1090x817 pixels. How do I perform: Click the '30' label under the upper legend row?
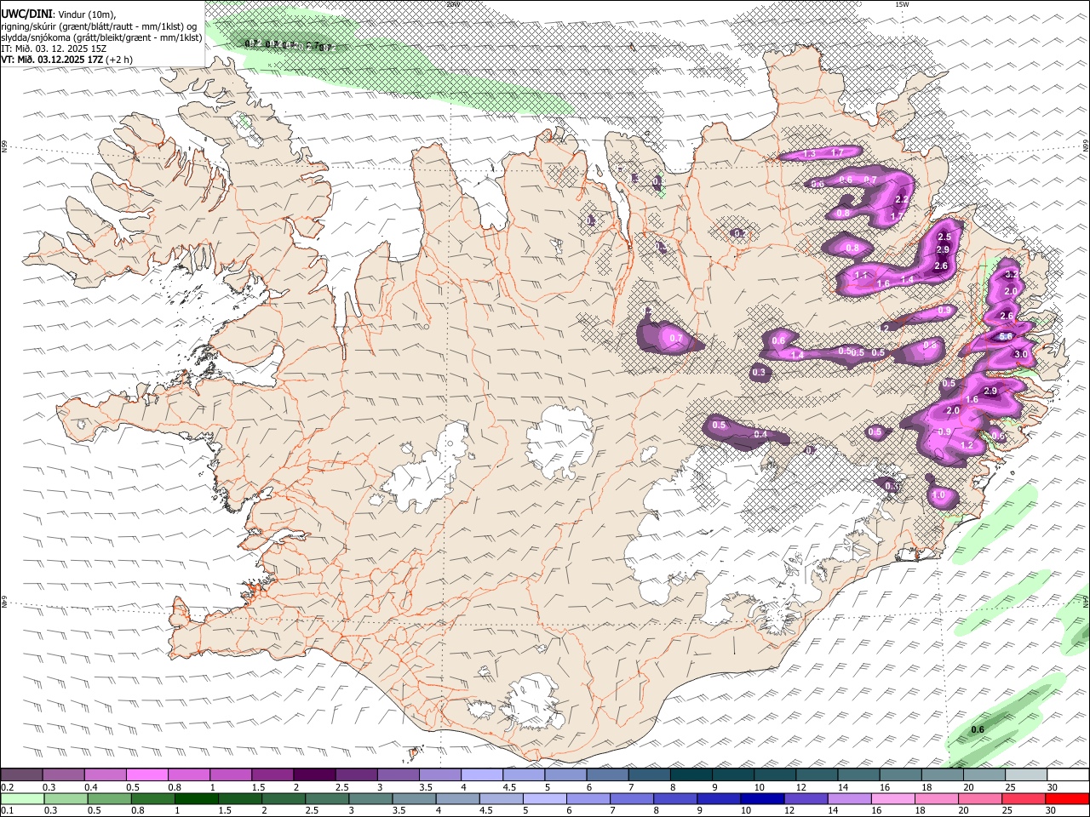point(1053,787)
